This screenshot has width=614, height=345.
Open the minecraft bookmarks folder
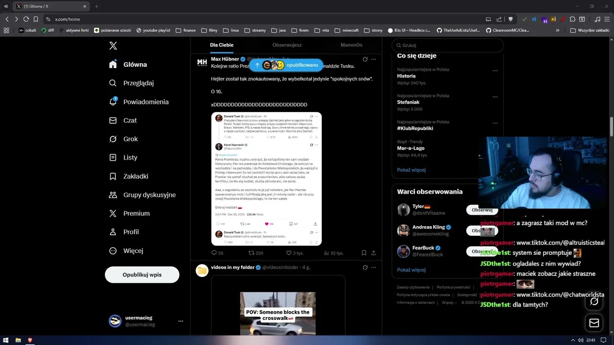tap(346, 30)
